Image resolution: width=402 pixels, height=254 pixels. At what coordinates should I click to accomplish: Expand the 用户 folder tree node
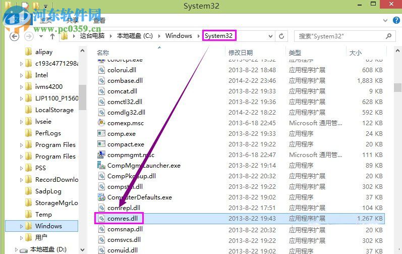click(x=21, y=238)
